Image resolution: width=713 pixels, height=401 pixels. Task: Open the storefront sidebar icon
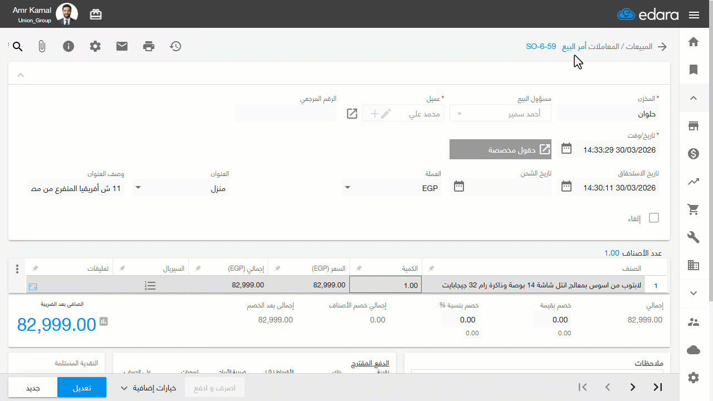tap(694, 126)
